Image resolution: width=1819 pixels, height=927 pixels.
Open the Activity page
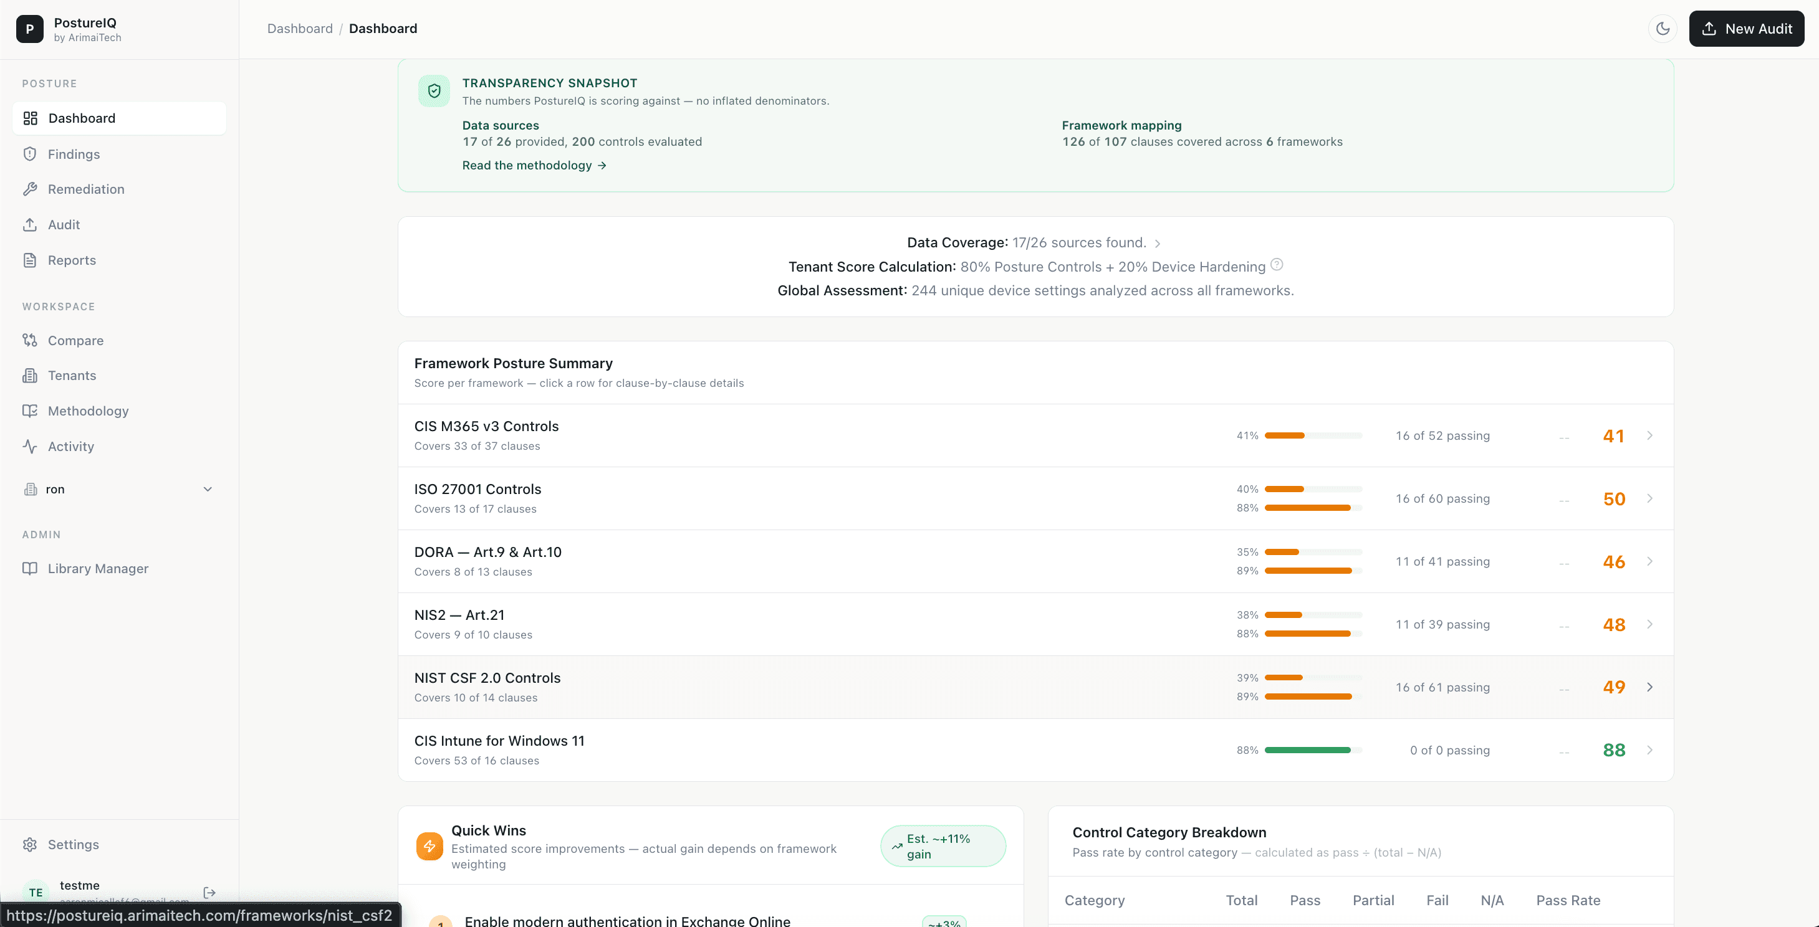click(119, 447)
